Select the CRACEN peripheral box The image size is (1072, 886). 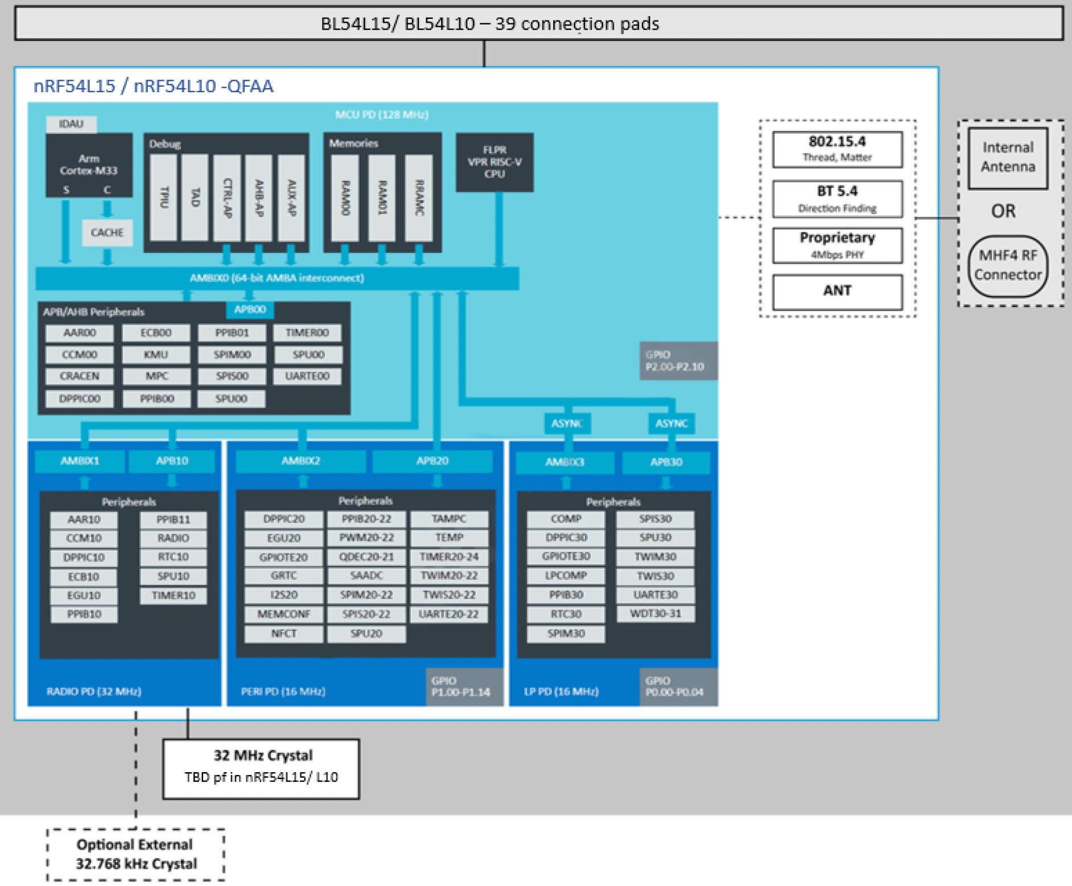point(80,376)
